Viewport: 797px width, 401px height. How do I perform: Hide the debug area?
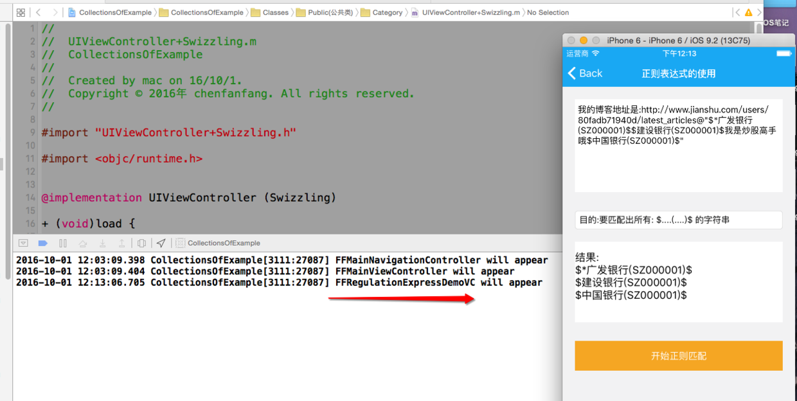(x=23, y=243)
